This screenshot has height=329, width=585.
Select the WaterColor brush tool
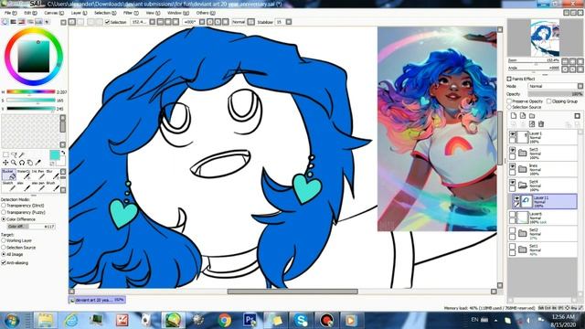(x=23, y=175)
